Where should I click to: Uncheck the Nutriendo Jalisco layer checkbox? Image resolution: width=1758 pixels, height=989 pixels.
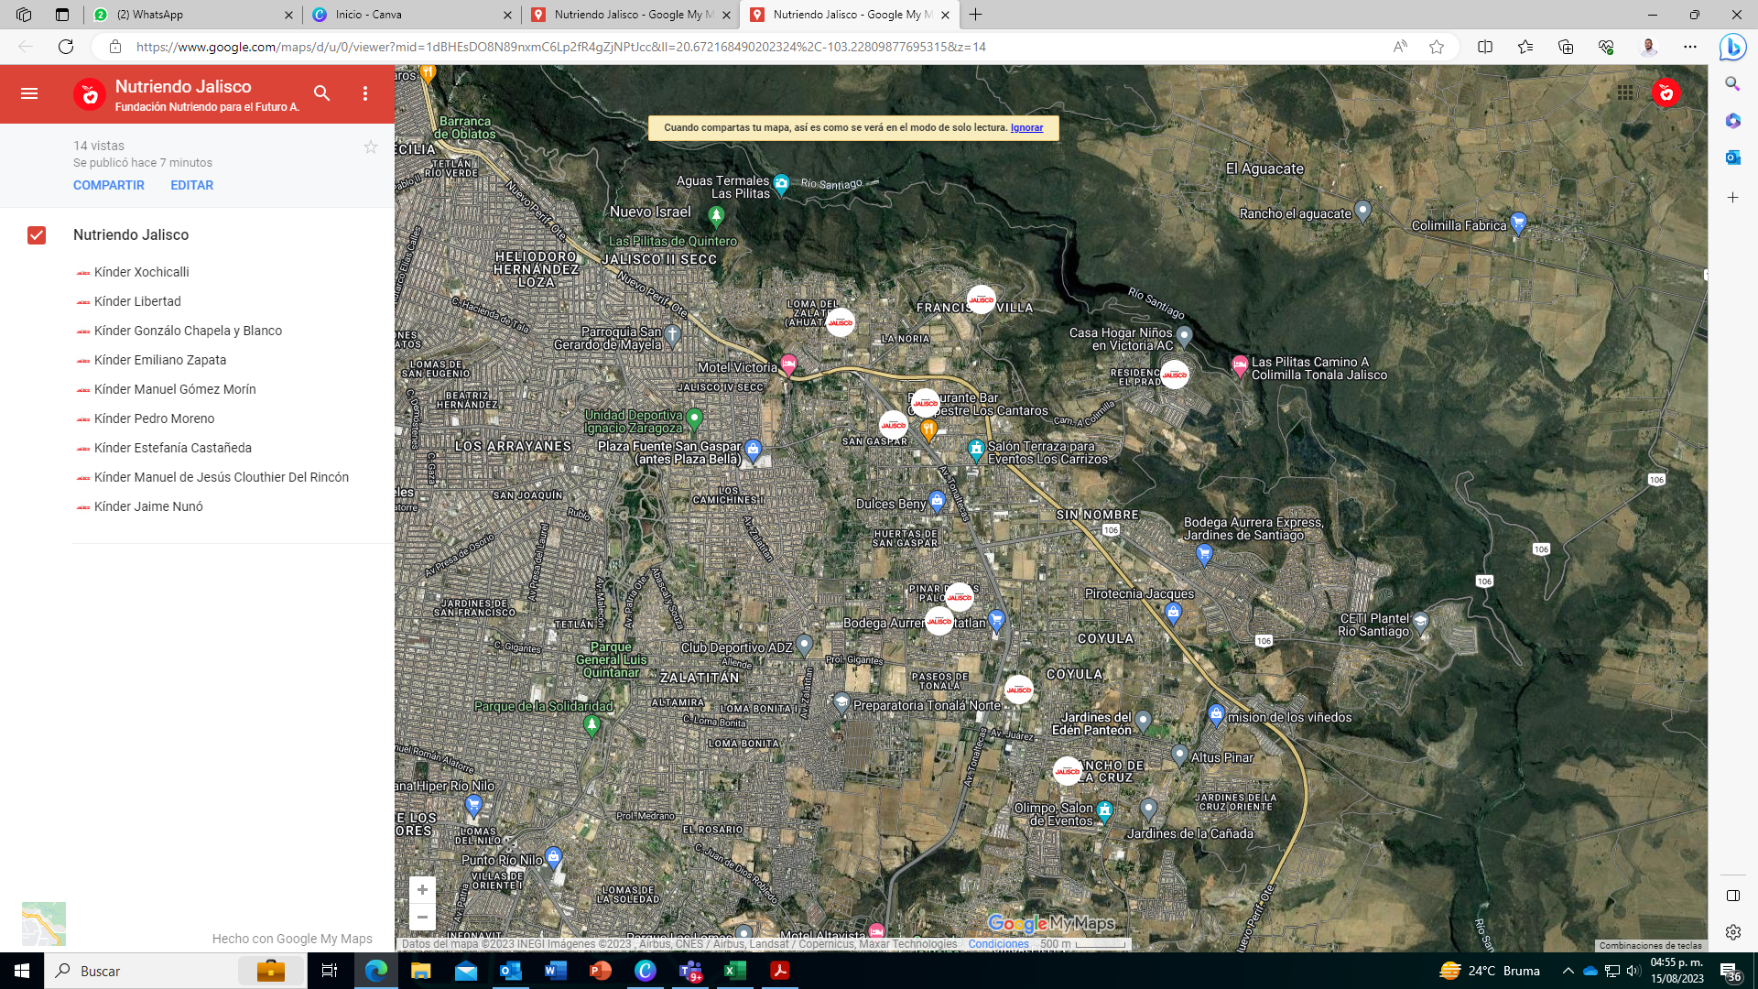37,235
